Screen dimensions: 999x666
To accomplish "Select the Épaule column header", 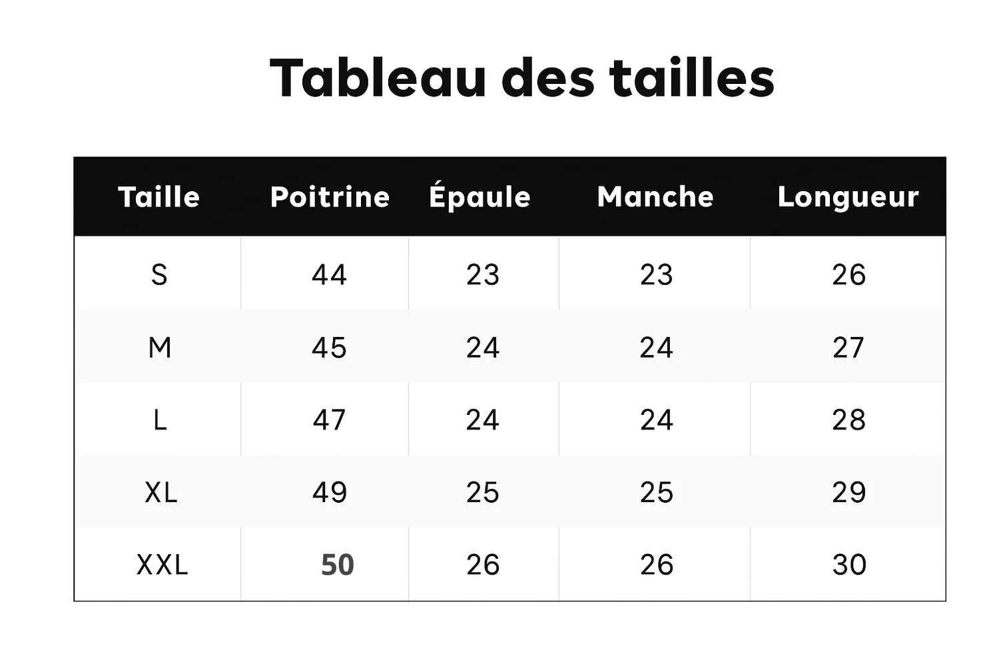I will (x=480, y=197).
